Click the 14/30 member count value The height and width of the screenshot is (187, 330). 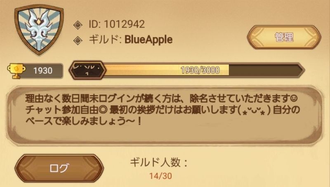160,176
